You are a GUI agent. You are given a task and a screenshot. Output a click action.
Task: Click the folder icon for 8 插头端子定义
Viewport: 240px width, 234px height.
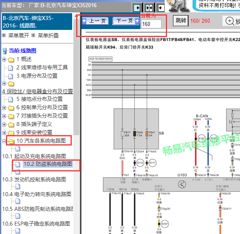click(11, 125)
